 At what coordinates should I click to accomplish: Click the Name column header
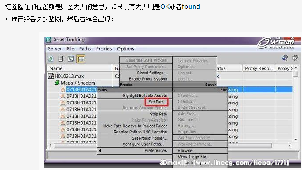click(80, 68)
